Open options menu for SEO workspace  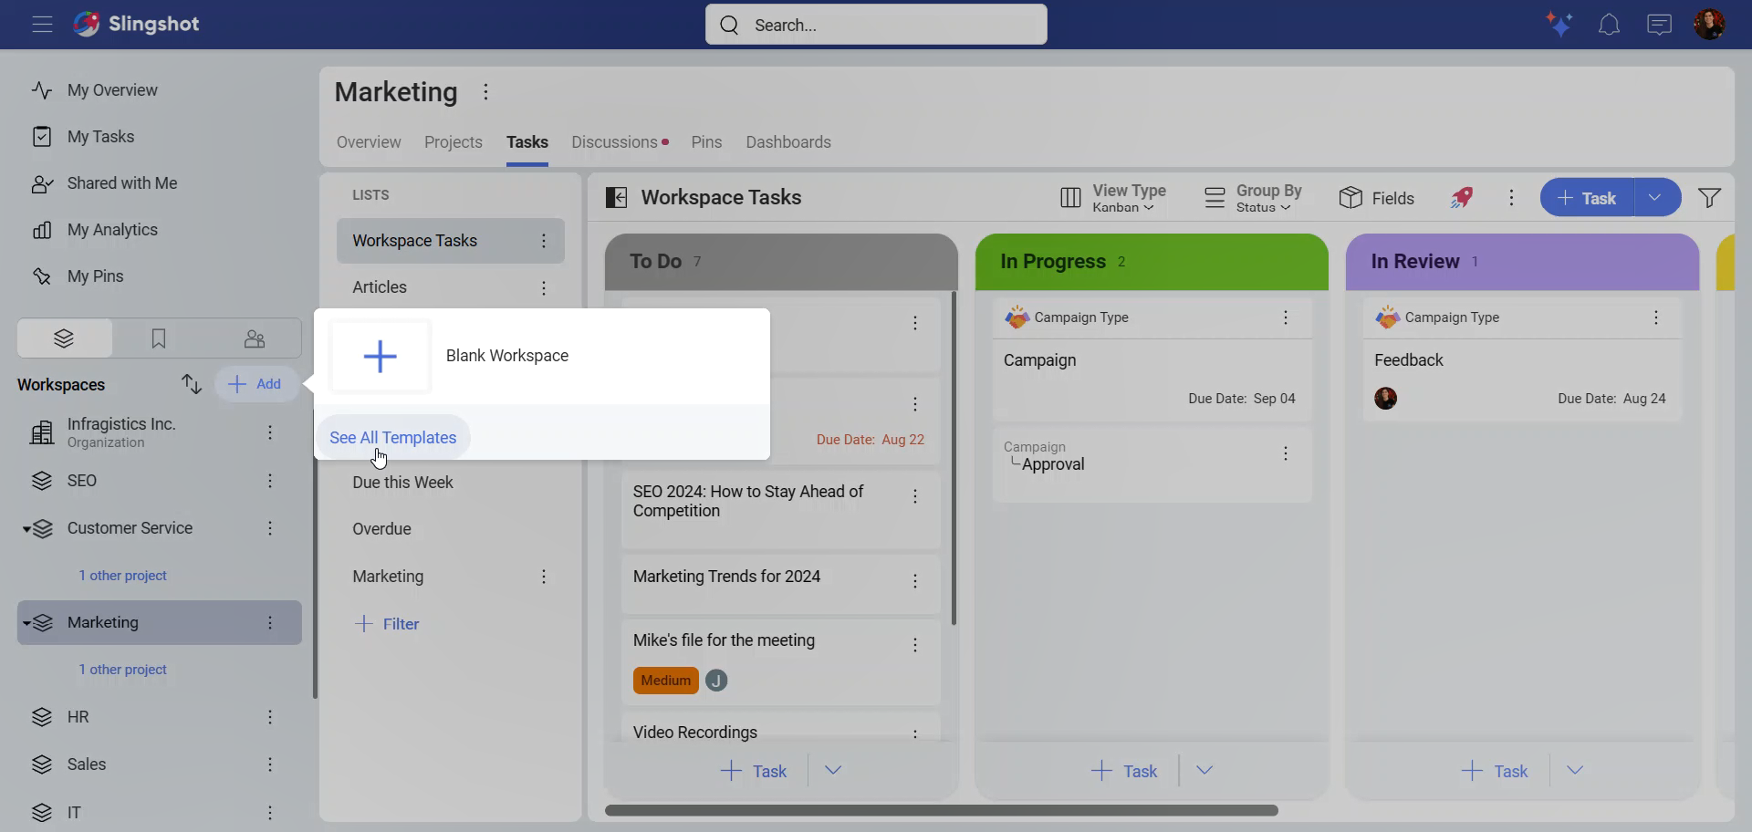tap(270, 481)
